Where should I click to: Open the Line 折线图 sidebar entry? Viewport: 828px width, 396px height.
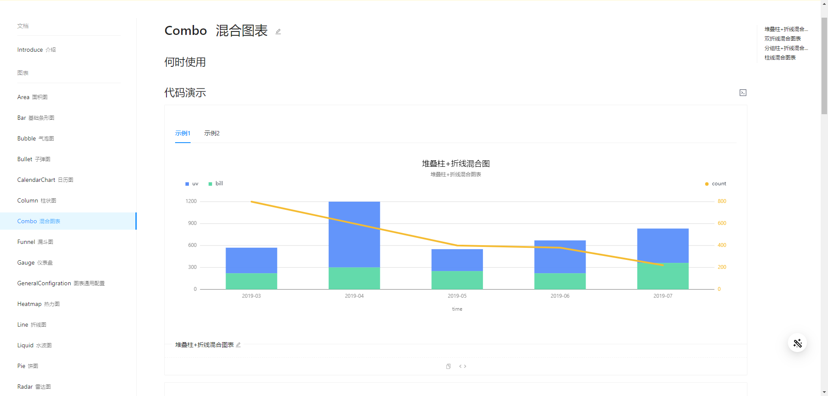[x=31, y=324]
